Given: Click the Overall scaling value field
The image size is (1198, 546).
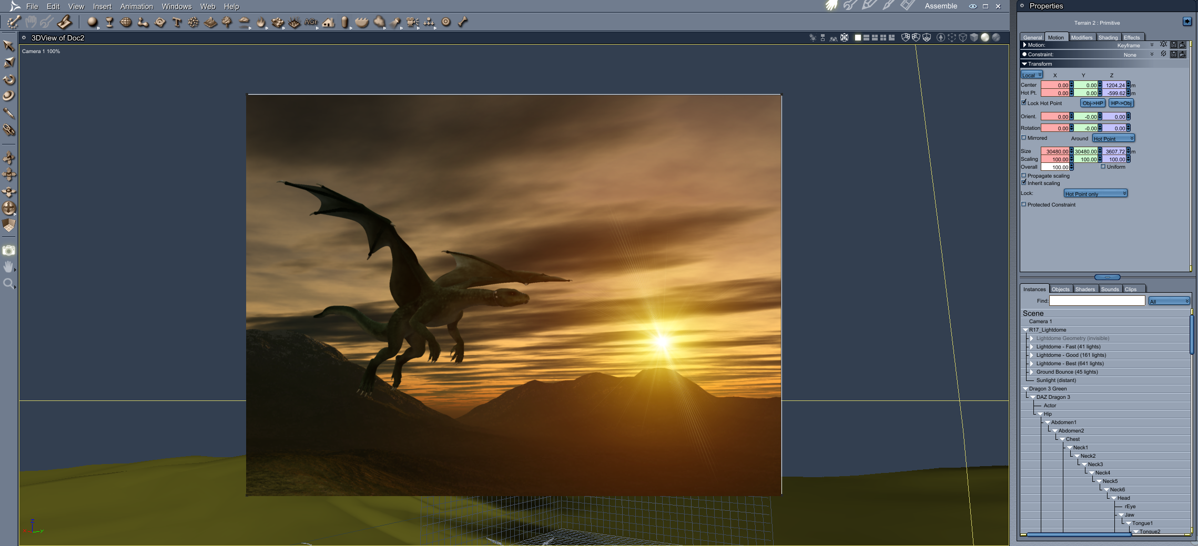Looking at the screenshot, I should pyautogui.click(x=1055, y=167).
